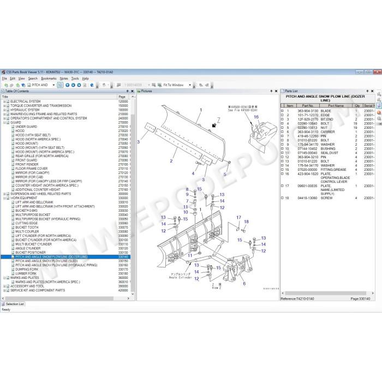Expand TORQUE CONVERTER AND TRANSMISSION node
The height and width of the screenshot is (382, 382).
pyautogui.click(x=4, y=106)
